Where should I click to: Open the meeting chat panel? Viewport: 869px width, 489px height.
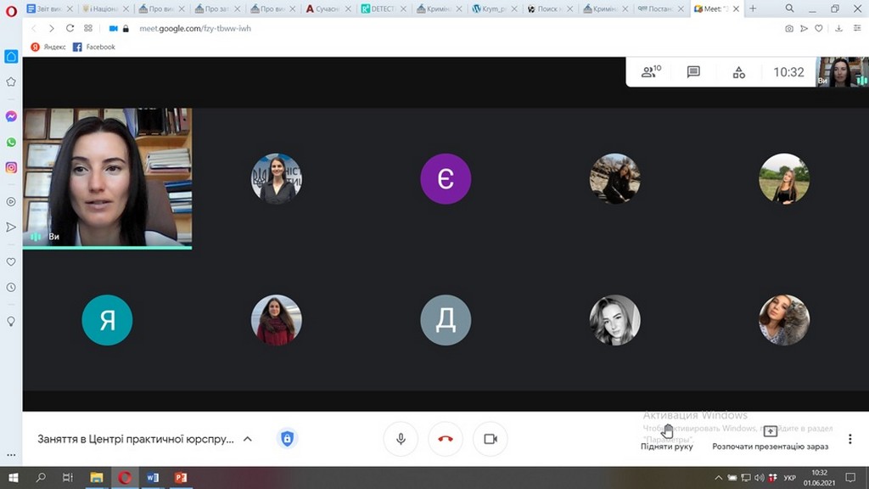(693, 72)
